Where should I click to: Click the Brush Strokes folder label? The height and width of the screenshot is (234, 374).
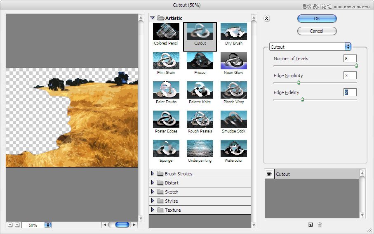(x=179, y=174)
